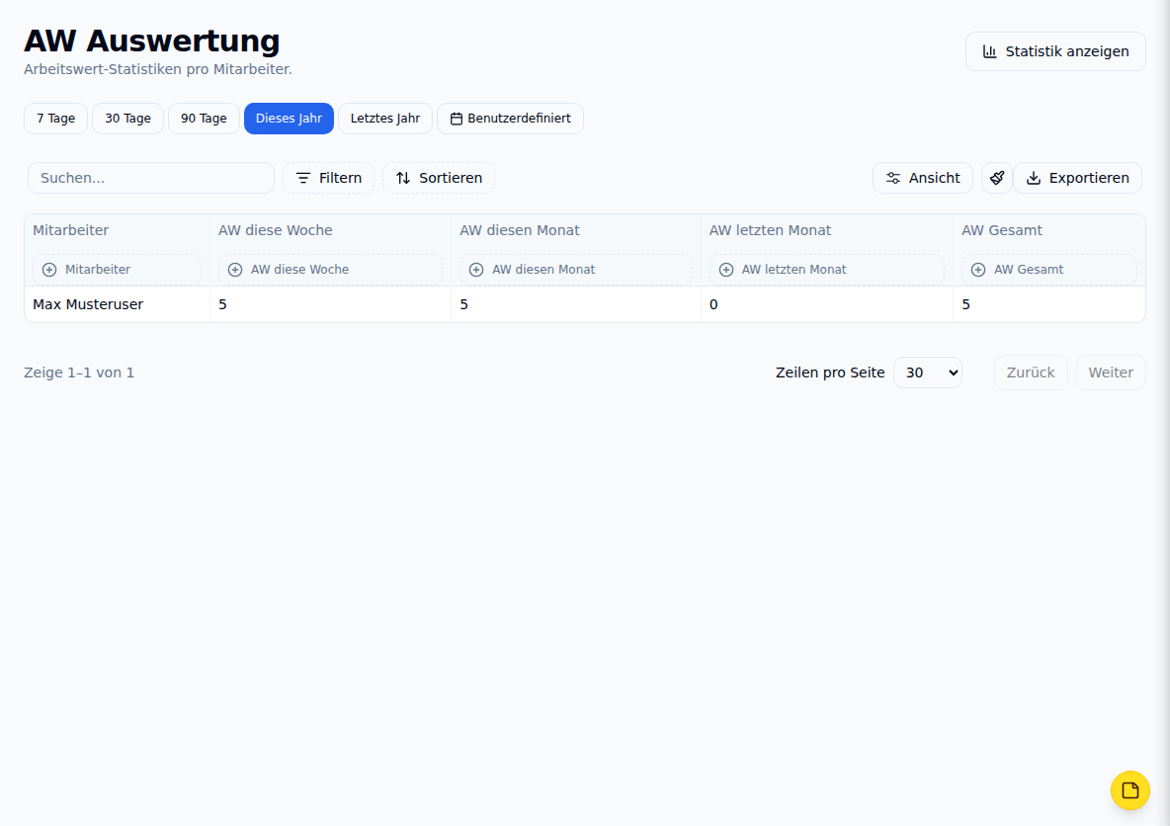Add filter via AW letzten Monat chip
The width and height of the screenshot is (1170, 826).
[827, 270]
